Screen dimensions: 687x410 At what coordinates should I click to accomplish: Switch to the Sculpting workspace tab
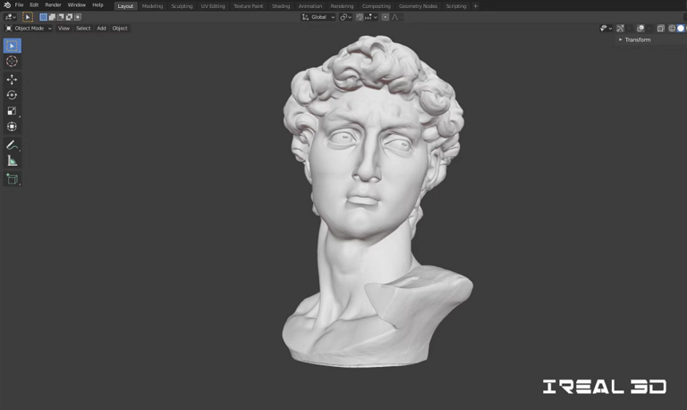tap(182, 6)
